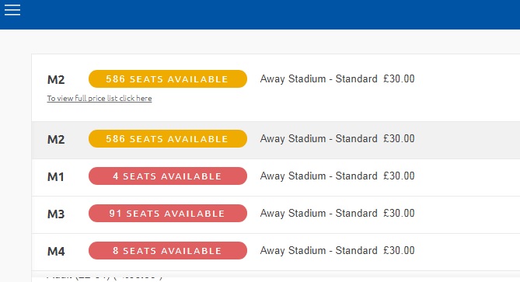This screenshot has width=520, height=282.
Task: Click Away Stadium - Standard text in M4 row
Action: pyautogui.click(x=319, y=250)
